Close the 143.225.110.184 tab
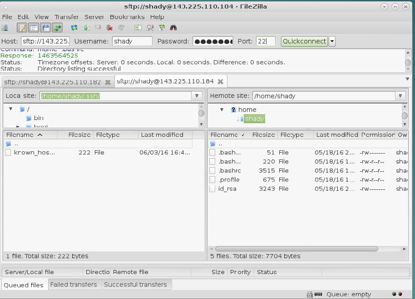 (221, 82)
